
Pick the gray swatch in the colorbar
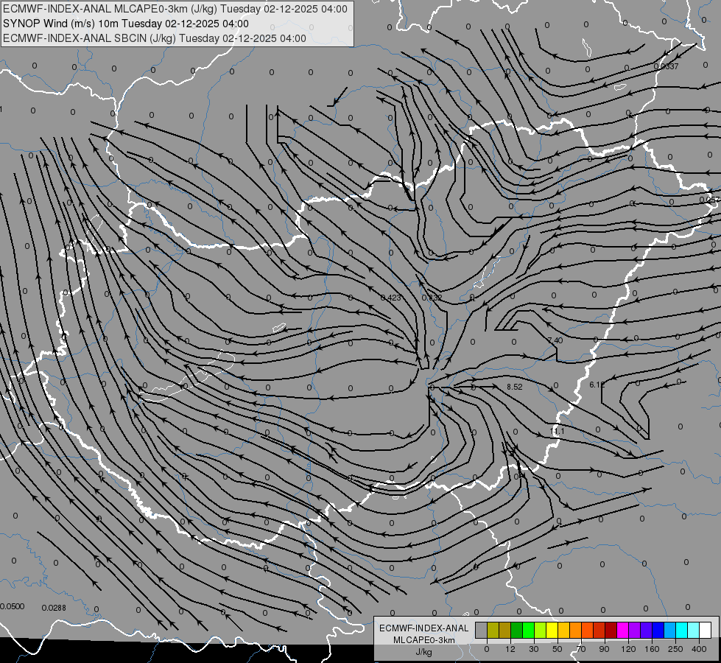482,631
